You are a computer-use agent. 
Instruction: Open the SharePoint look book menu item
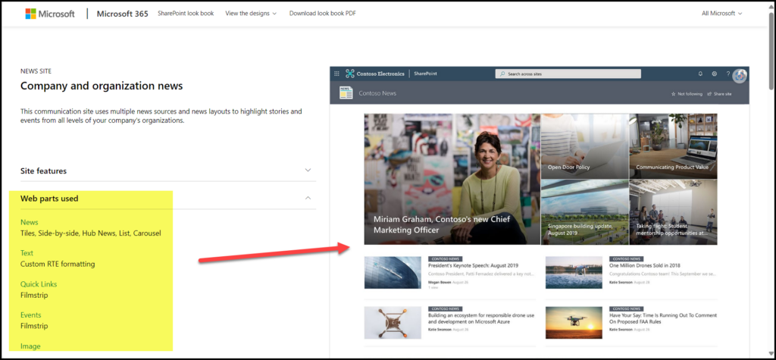pos(186,14)
